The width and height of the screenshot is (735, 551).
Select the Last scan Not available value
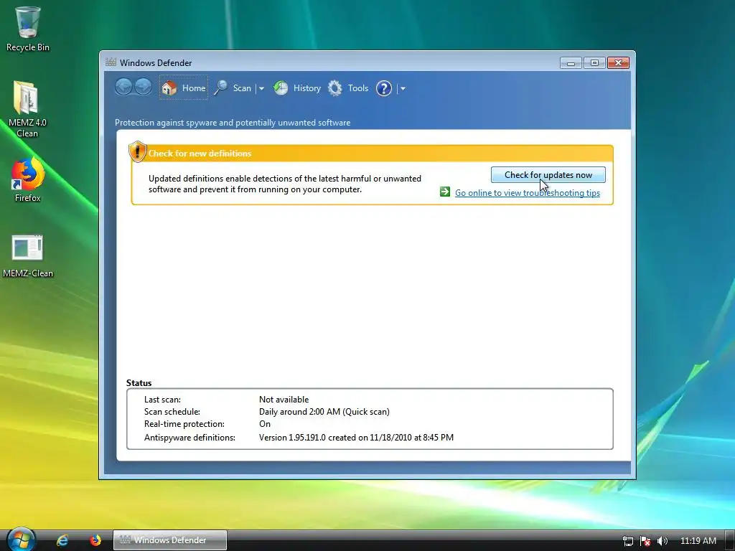point(284,399)
